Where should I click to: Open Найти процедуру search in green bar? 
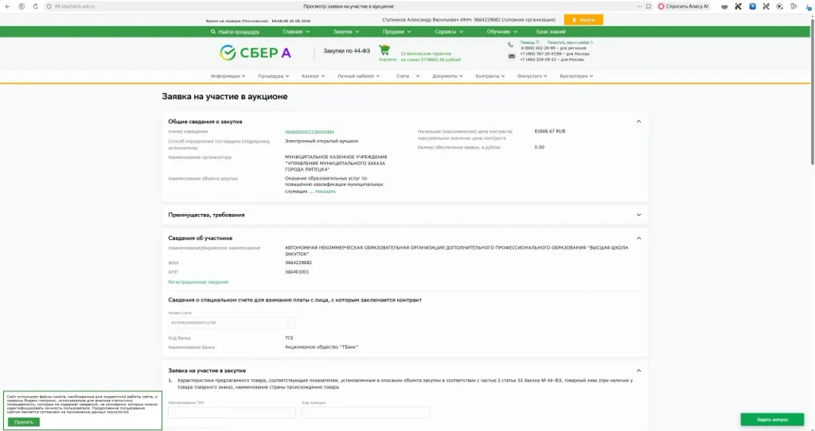coord(235,32)
